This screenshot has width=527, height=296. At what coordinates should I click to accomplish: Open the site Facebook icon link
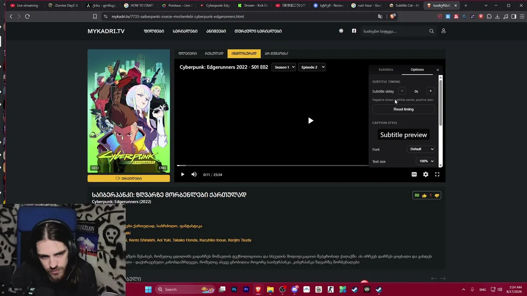tap(354, 31)
